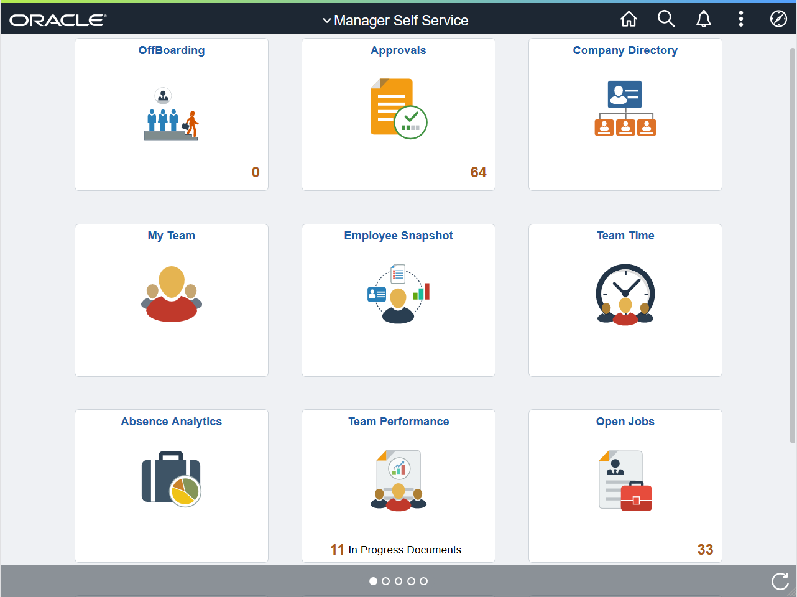Open the Team Performance title link

(398, 422)
